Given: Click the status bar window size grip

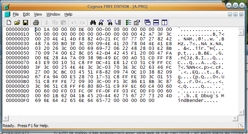Looking at the screenshot, I should coord(241,126).
